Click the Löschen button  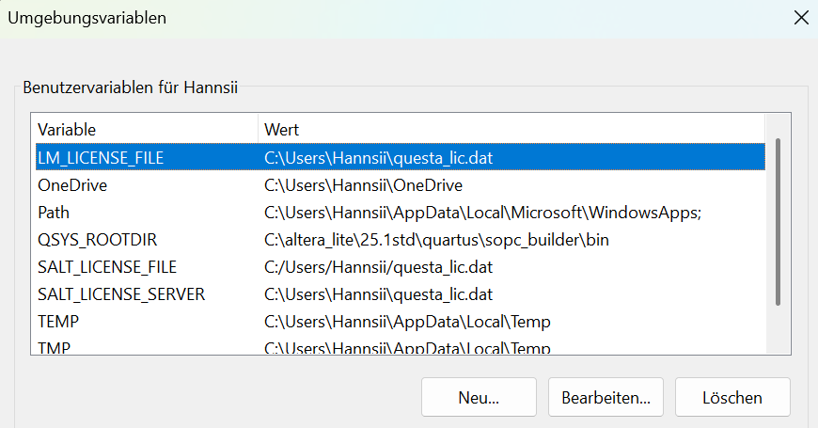pyautogui.click(x=732, y=397)
